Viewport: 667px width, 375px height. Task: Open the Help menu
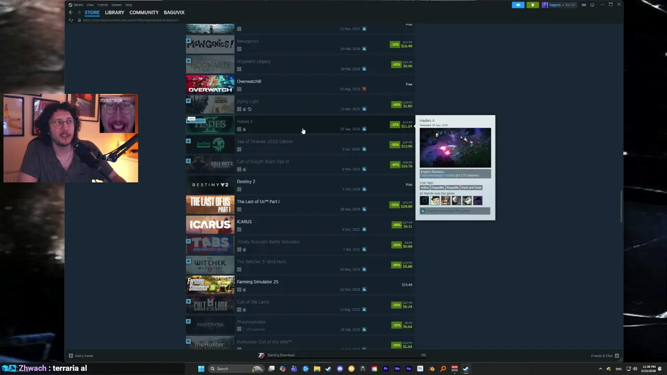click(x=128, y=5)
